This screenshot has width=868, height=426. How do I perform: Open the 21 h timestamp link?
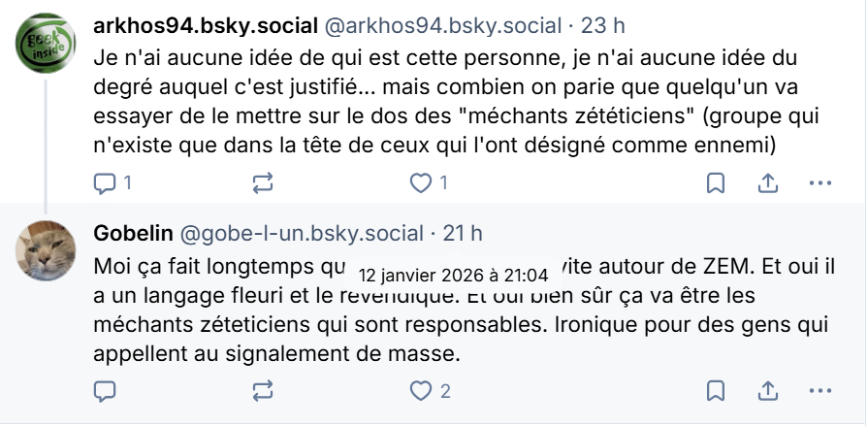(463, 234)
